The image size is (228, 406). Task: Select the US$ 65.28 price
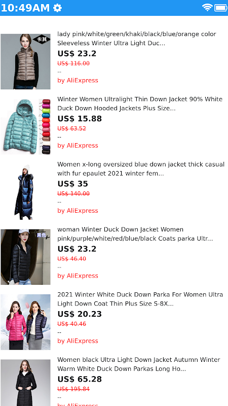(80, 379)
